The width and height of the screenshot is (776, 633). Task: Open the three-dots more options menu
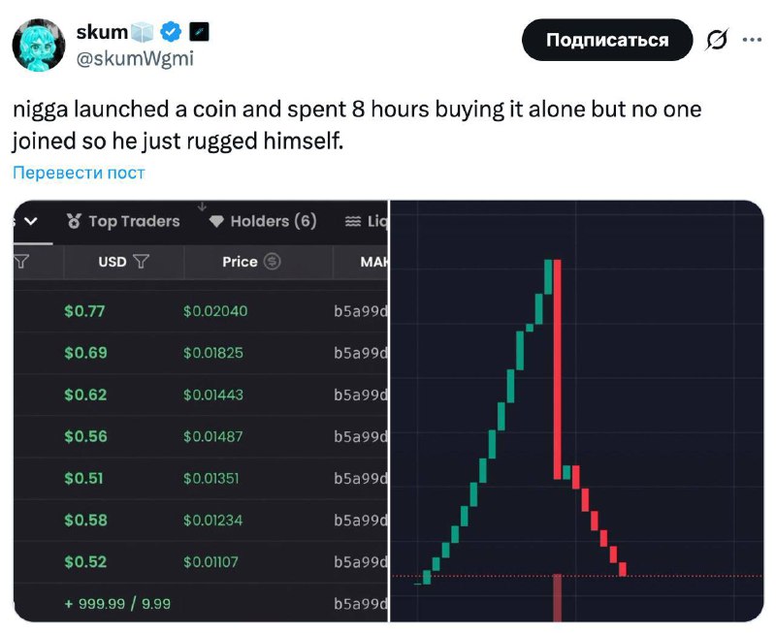(752, 40)
